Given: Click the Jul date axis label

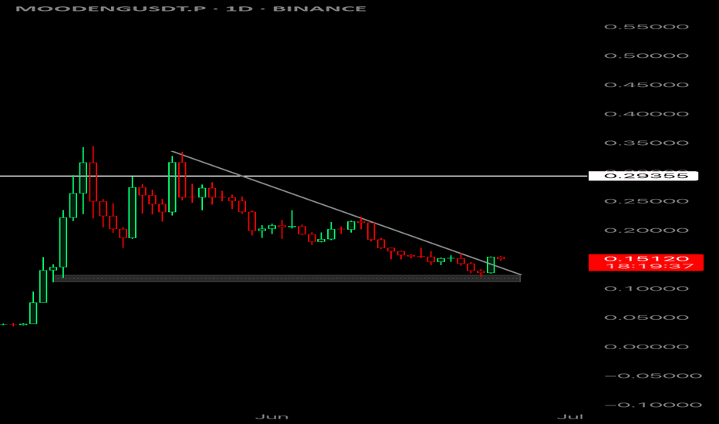Looking at the screenshot, I should coord(570,416).
